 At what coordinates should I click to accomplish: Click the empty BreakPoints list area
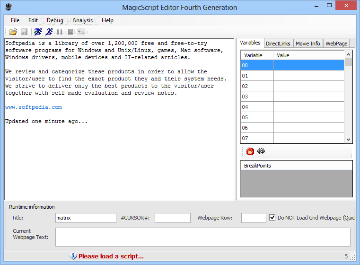tap(296, 183)
